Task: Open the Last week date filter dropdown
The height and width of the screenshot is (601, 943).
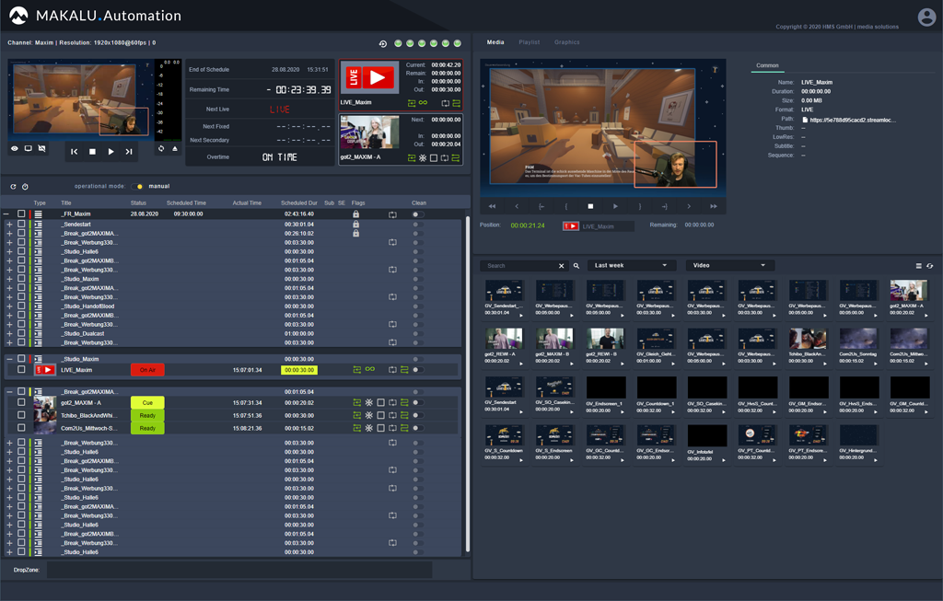Action: (632, 265)
